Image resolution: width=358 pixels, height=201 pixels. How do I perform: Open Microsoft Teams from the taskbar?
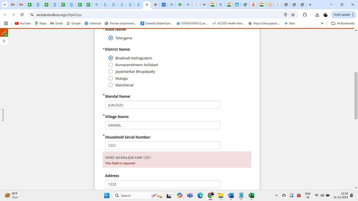pos(190,196)
